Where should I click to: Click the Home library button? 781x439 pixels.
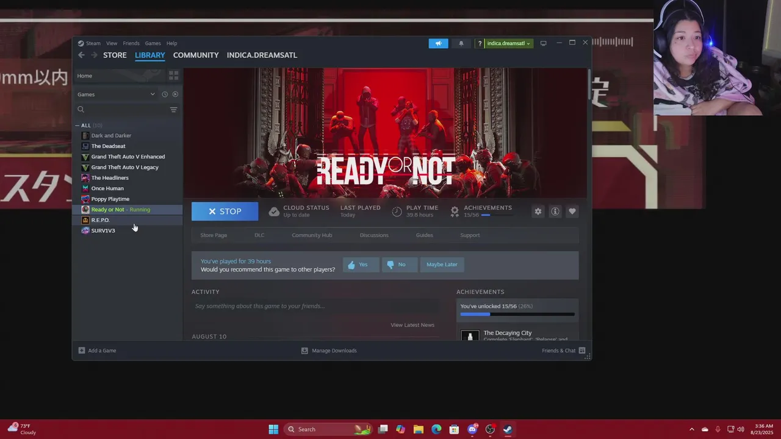tap(120, 76)
